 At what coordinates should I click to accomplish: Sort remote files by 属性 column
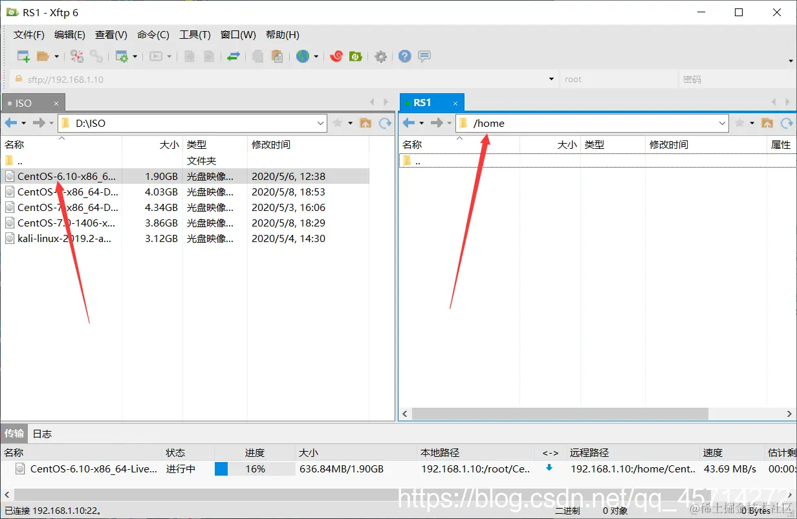[x=781, y=144]
